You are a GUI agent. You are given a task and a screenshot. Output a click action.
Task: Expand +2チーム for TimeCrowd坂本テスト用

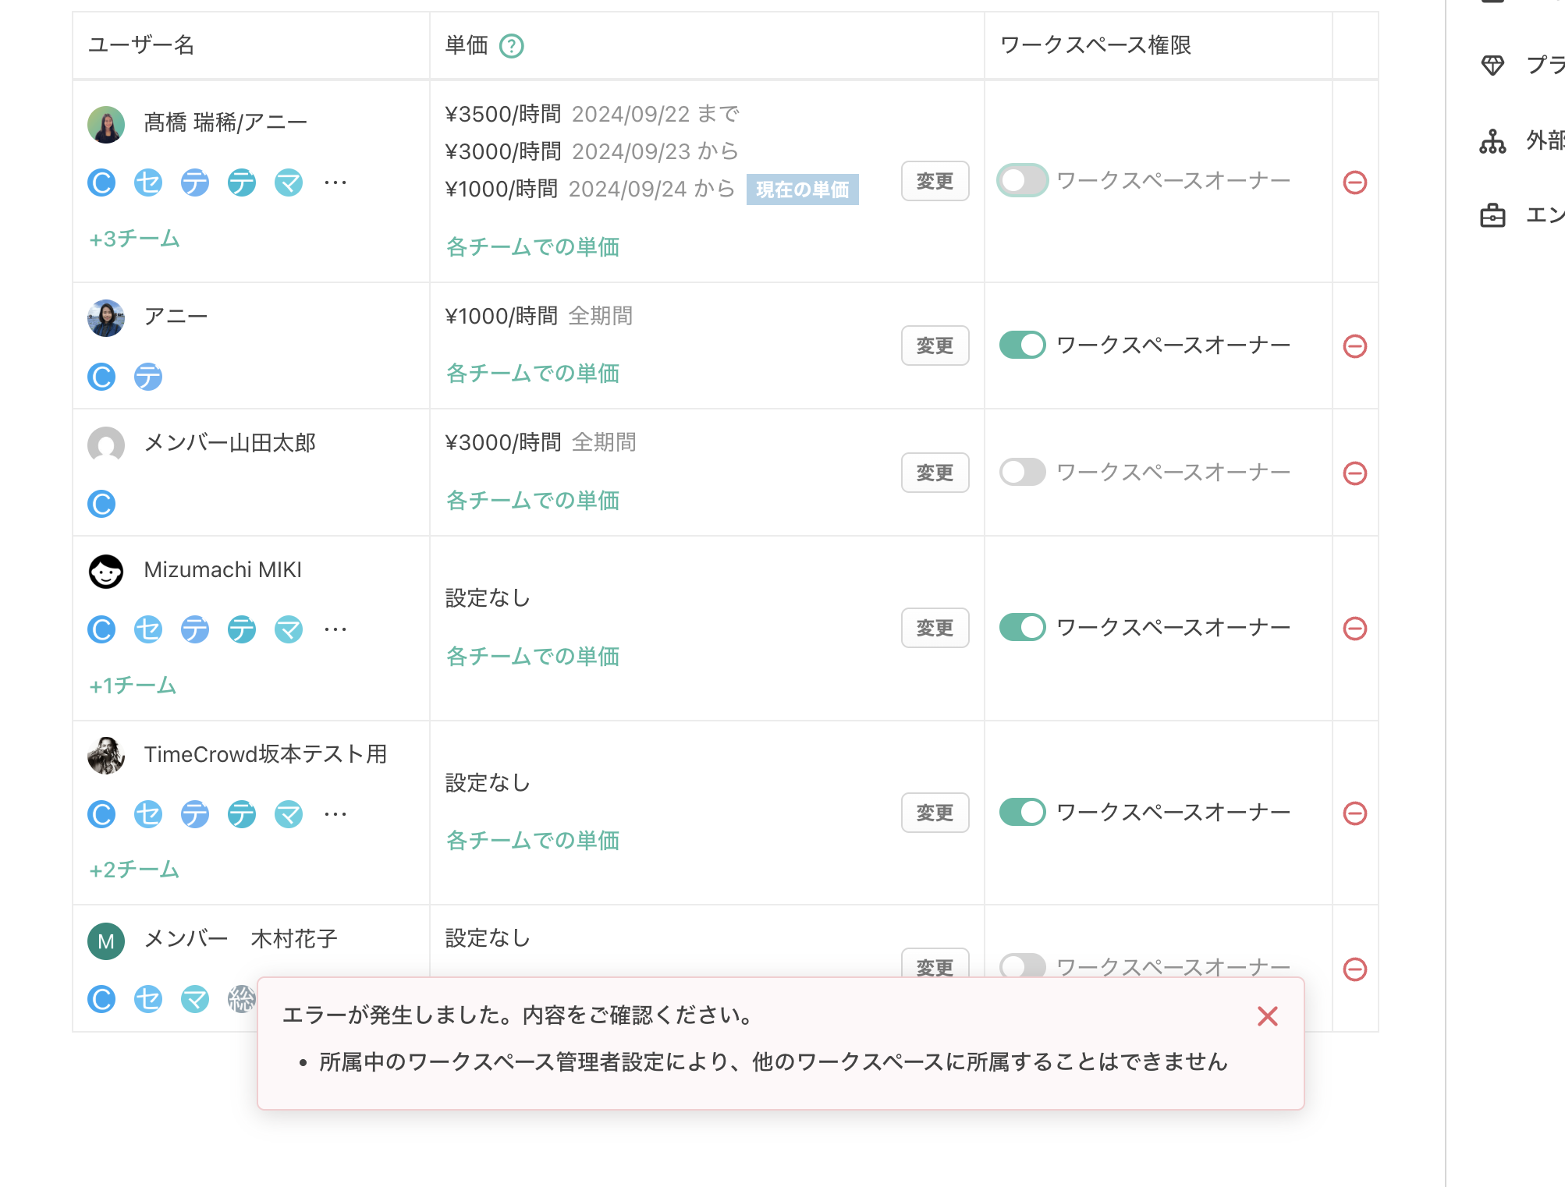coord(133,870)
